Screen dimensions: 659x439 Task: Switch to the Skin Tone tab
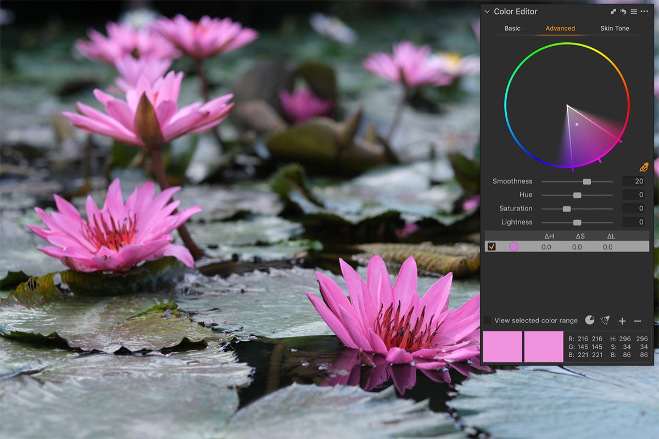click(x=614, y=28)
